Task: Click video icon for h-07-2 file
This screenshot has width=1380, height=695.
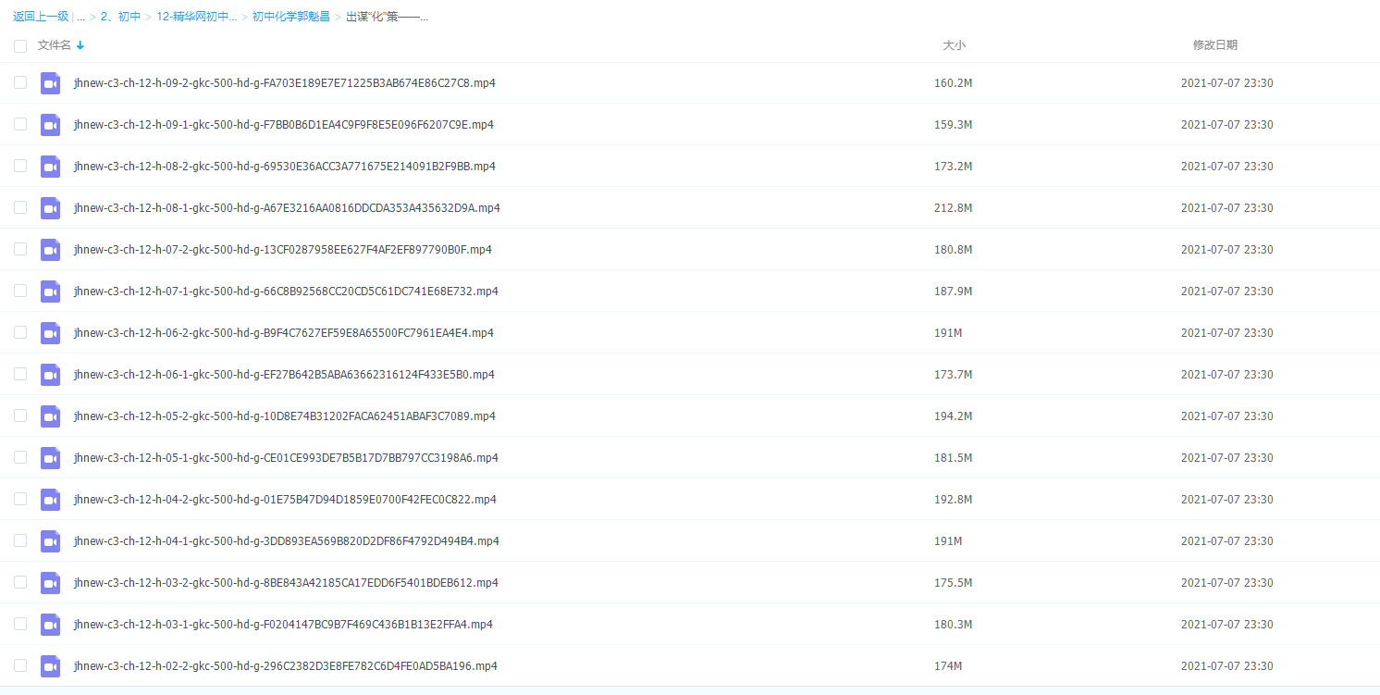Action: pyautogui.click(x=50, y=250)
